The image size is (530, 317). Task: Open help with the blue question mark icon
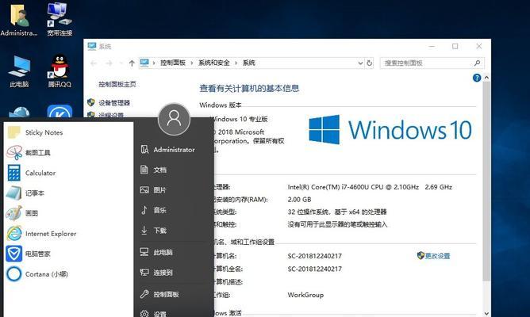tap(477, 78)
